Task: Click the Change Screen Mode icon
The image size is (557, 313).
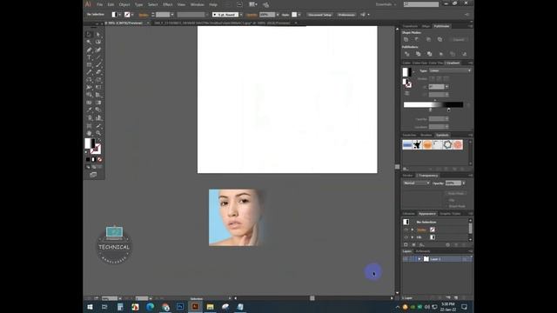Action: [93, 175]
